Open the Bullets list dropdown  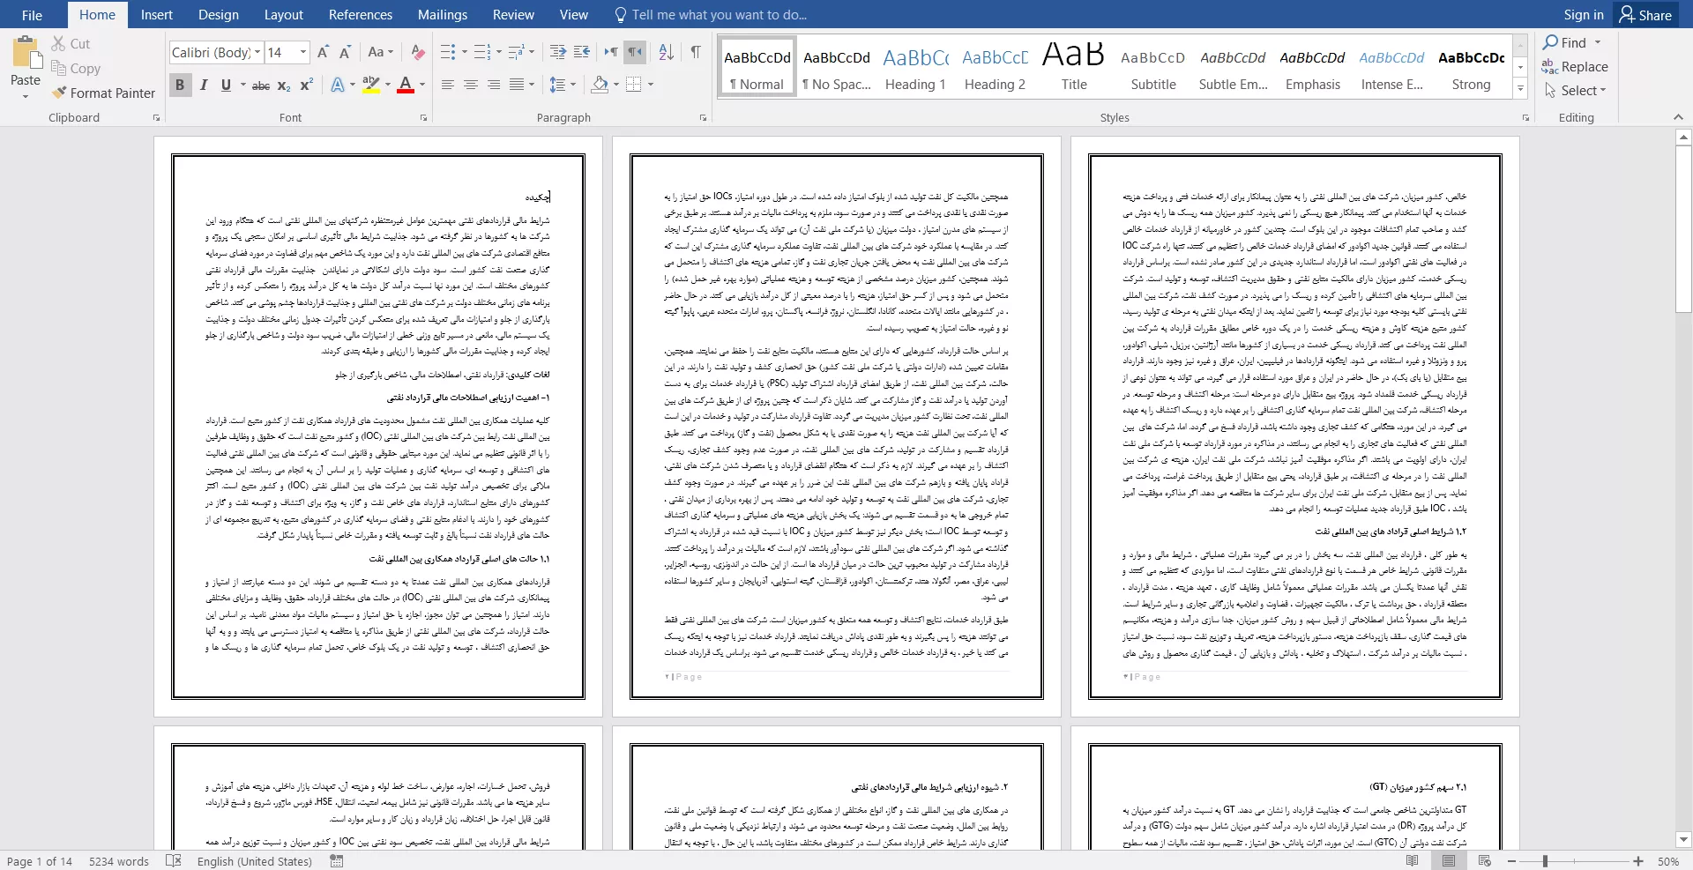click(x=465, y=52)
